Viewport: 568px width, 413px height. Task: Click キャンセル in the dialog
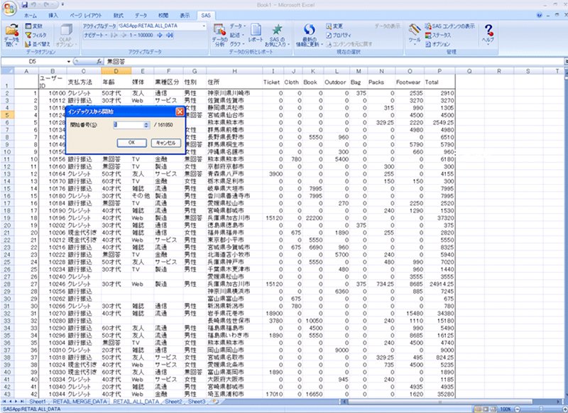pyautogui.click(x=166, y=143)
